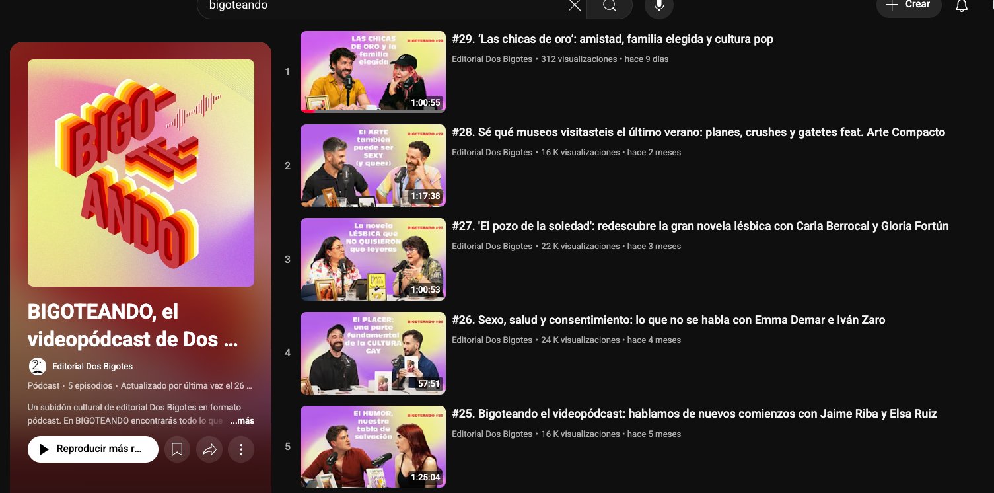The image size is (994, 493).
Task: Click the 1:00:55 duration badge
Action: [x=425, y=103]
